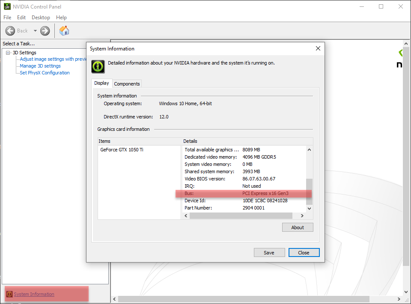This screenshot has width=411, height=304.
Task: Open the File menu
Action: pyautogui.click(x=7, y=18)
